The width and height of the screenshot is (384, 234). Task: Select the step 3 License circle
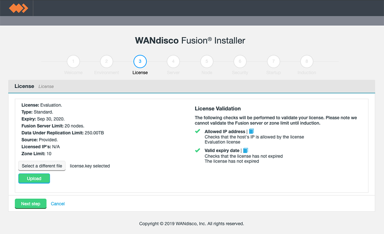(140, 62)
